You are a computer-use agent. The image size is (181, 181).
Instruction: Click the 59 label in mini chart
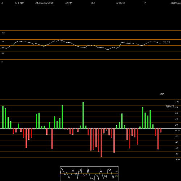pos(117,176)
